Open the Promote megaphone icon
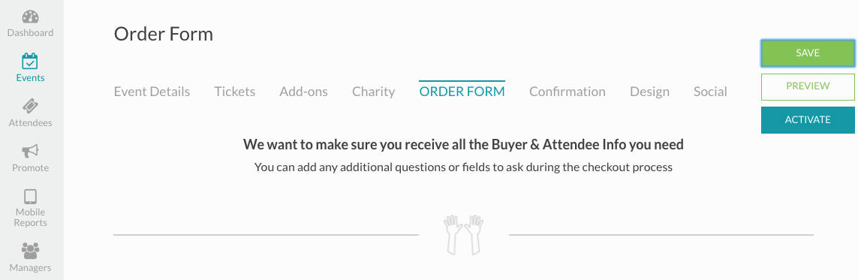 [x=30, y=151]
